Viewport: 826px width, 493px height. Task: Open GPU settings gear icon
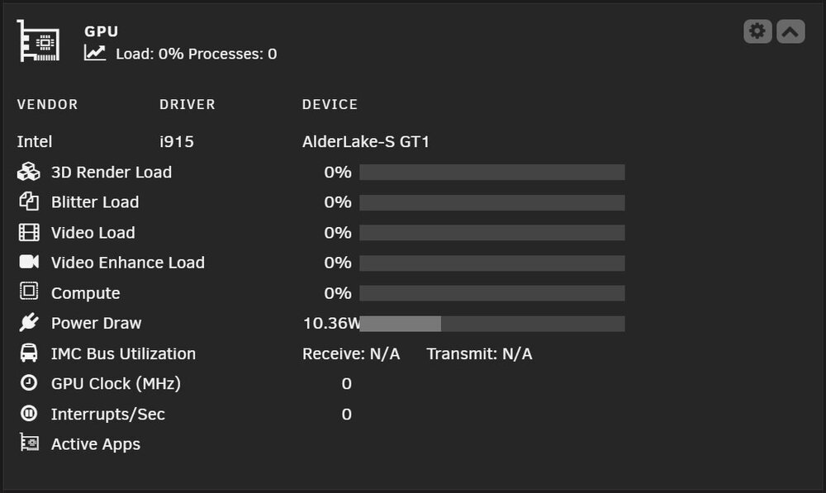[x=757, y=31]
